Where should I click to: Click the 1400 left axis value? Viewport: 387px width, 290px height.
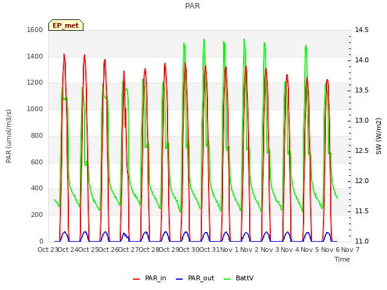click(x=35, y=56)
